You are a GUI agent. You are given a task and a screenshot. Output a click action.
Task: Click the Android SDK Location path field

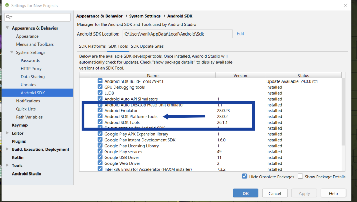(x=177, y=34)
